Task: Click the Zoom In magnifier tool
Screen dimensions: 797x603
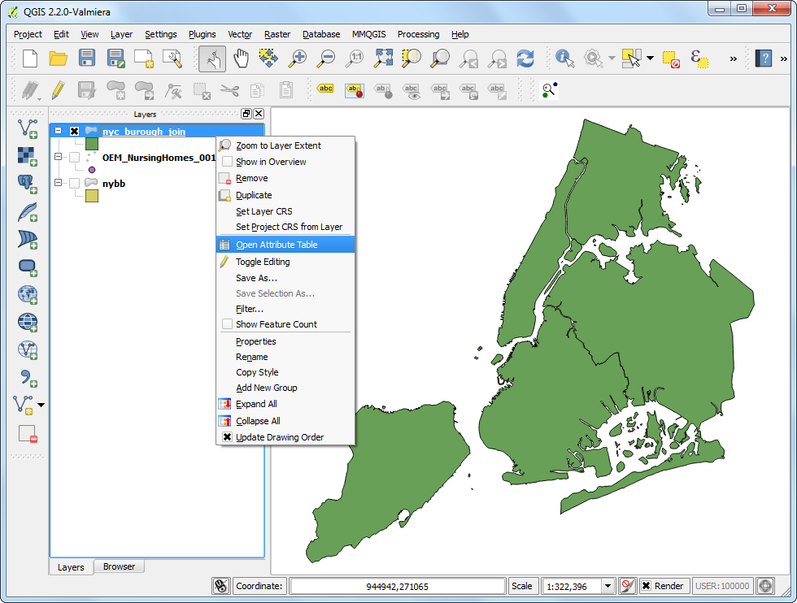Action: click(x=298, y=59)
